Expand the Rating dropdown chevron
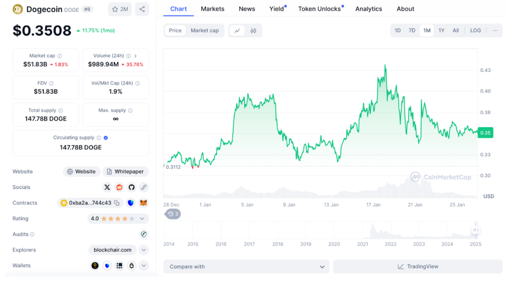The height and width of the screenshot is (290, 507). click(143, 219)
